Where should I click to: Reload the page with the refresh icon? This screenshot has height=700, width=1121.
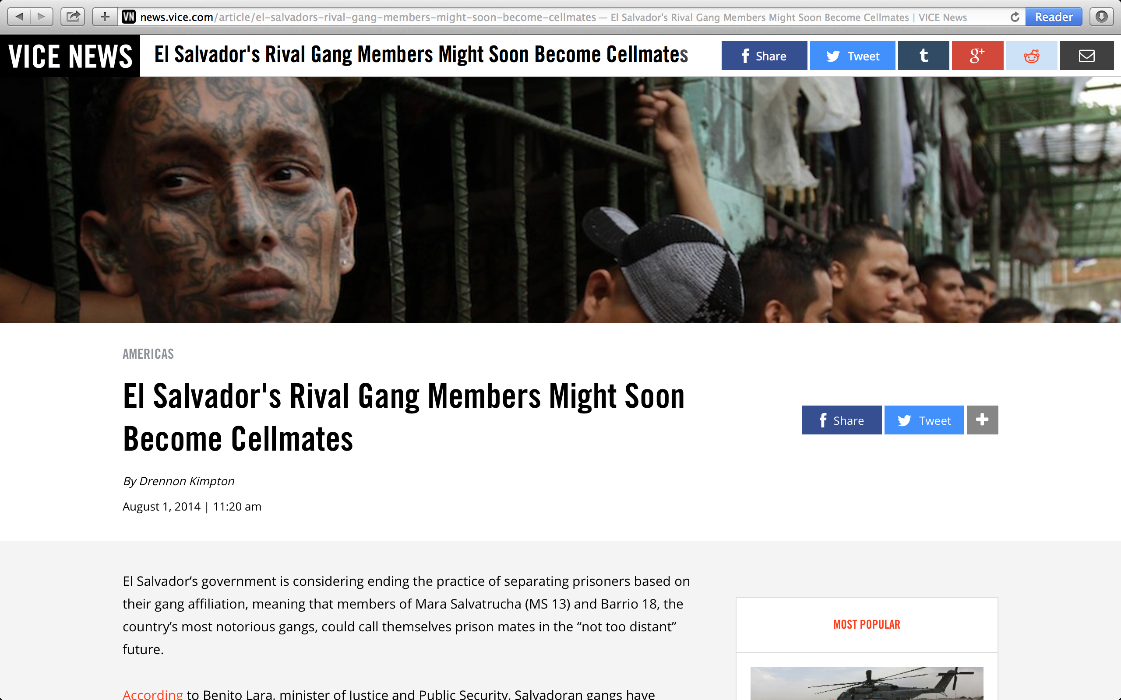point(1015,17)
